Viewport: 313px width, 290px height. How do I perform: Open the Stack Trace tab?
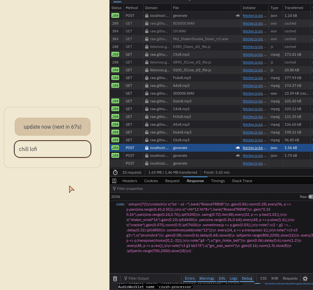click(x=242, y=181)
